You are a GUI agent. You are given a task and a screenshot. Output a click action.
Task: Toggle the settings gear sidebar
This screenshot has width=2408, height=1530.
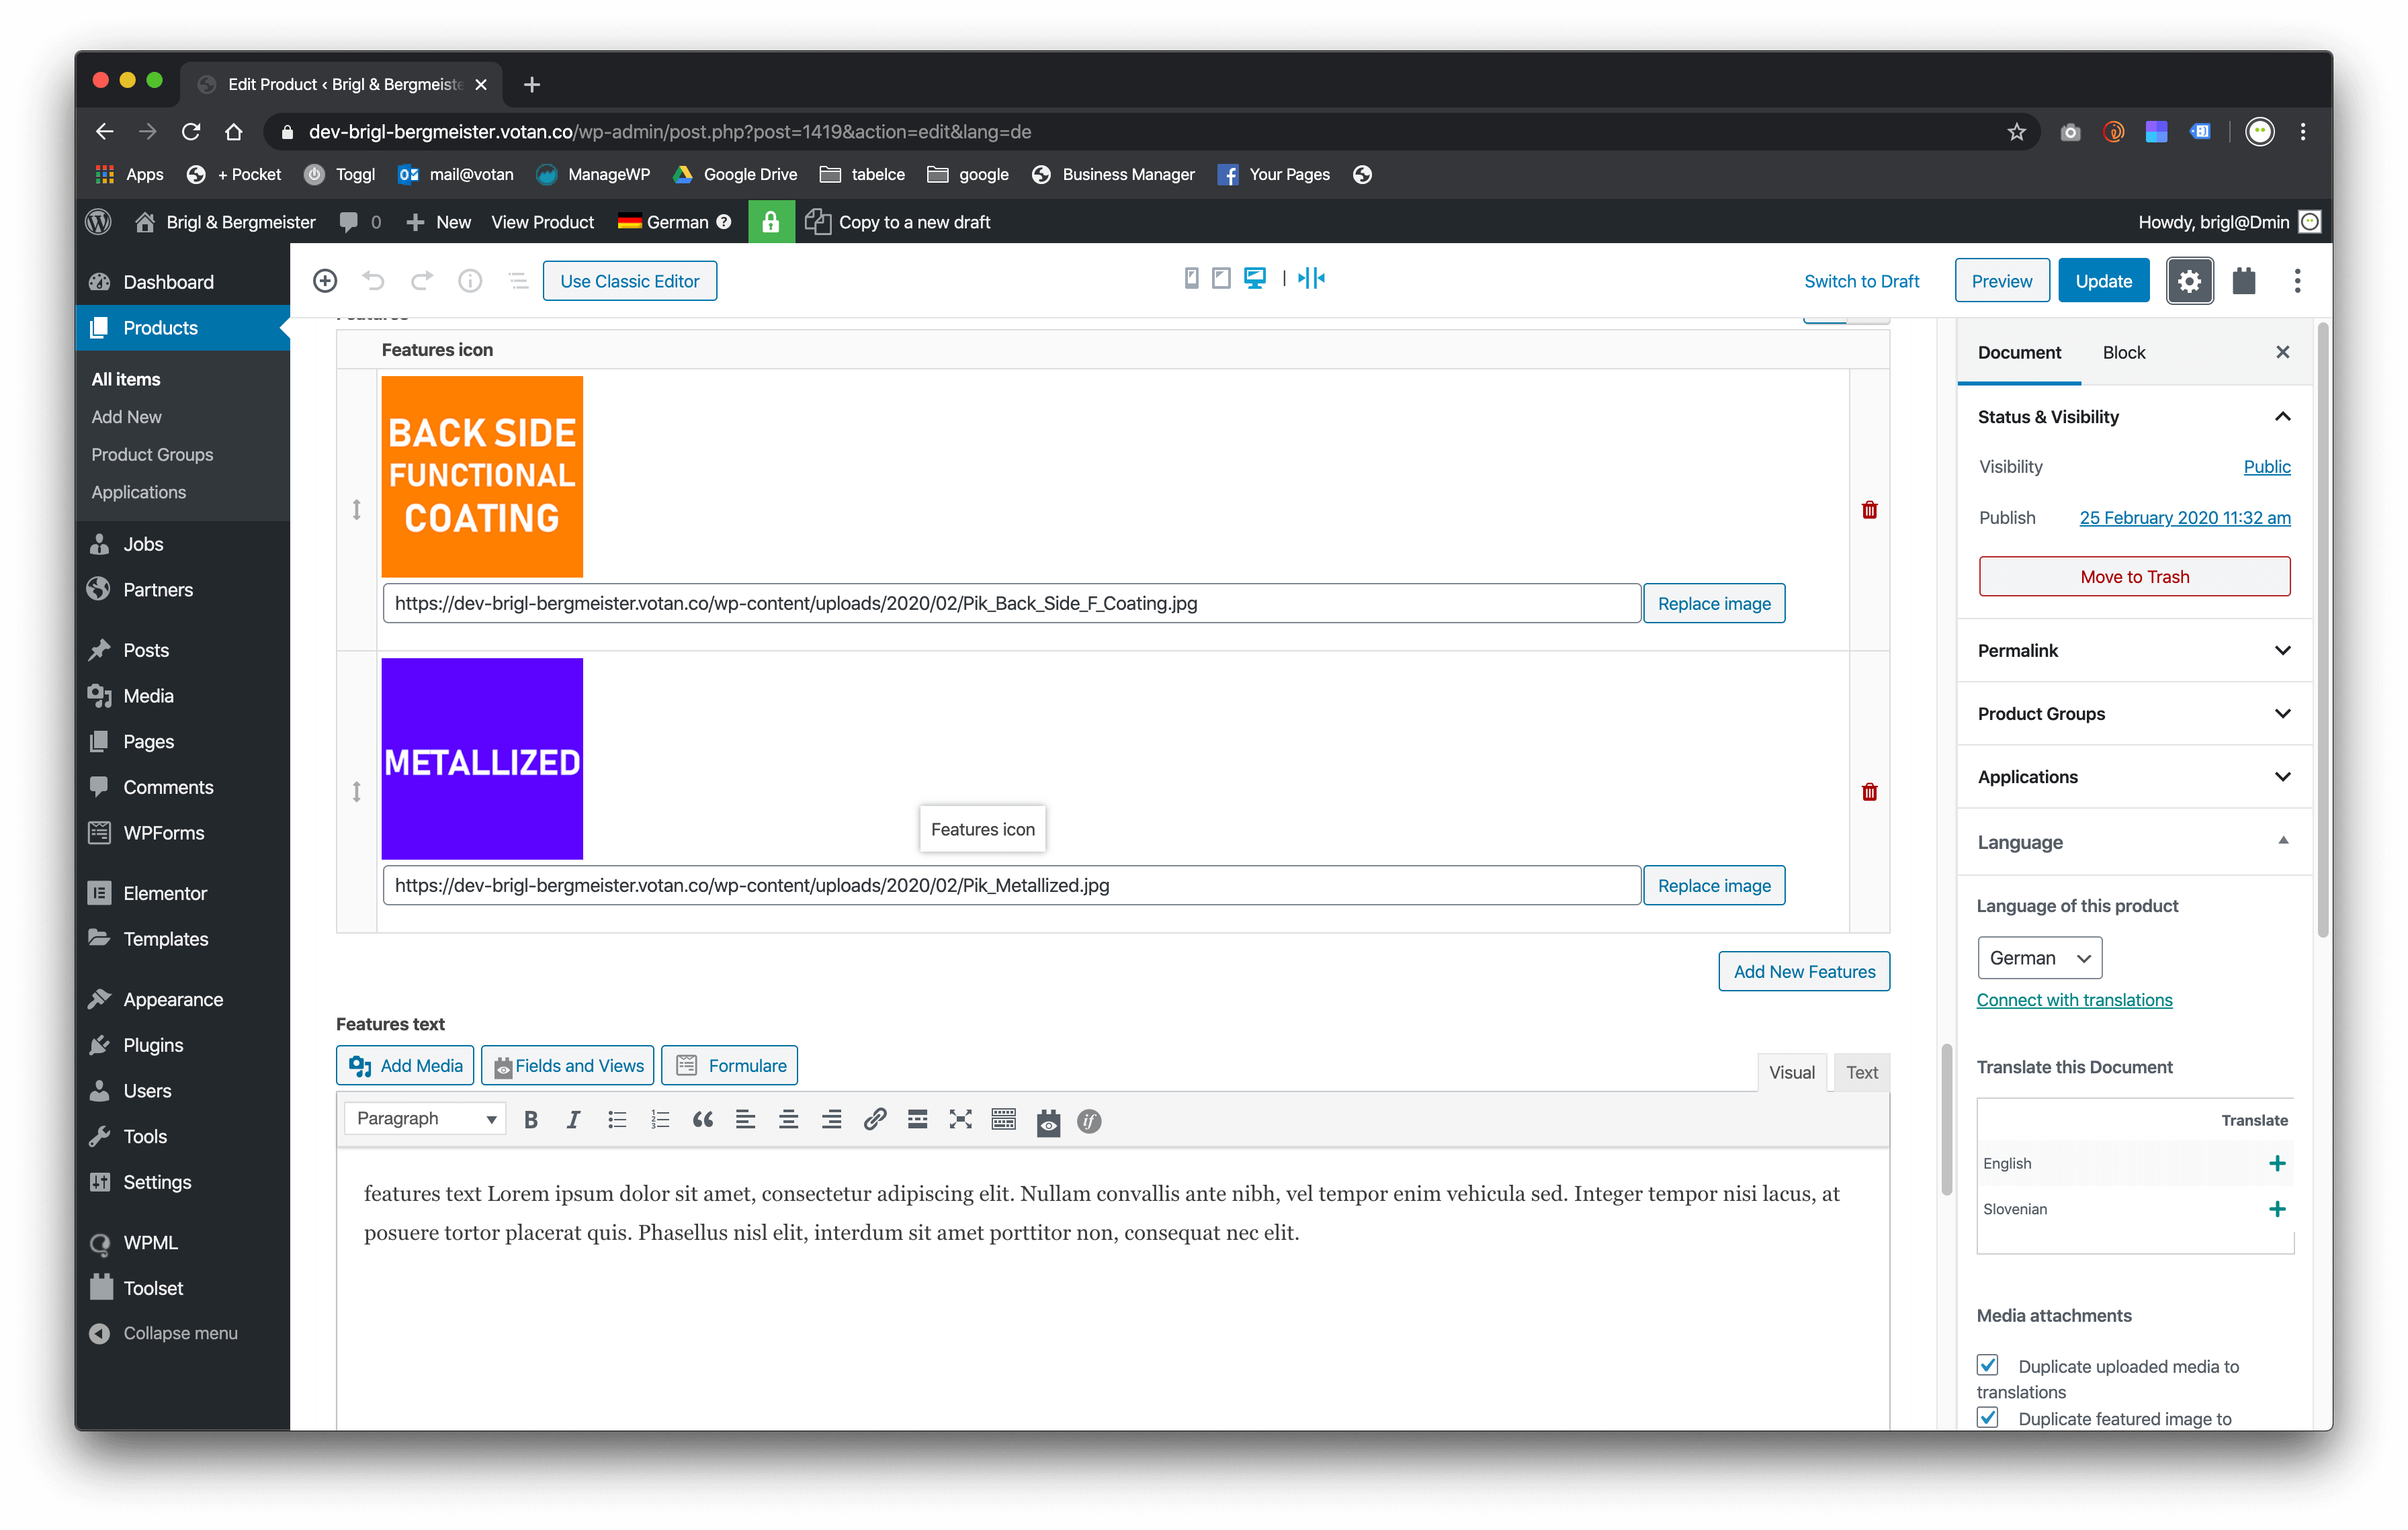[x=2189, y=281]
